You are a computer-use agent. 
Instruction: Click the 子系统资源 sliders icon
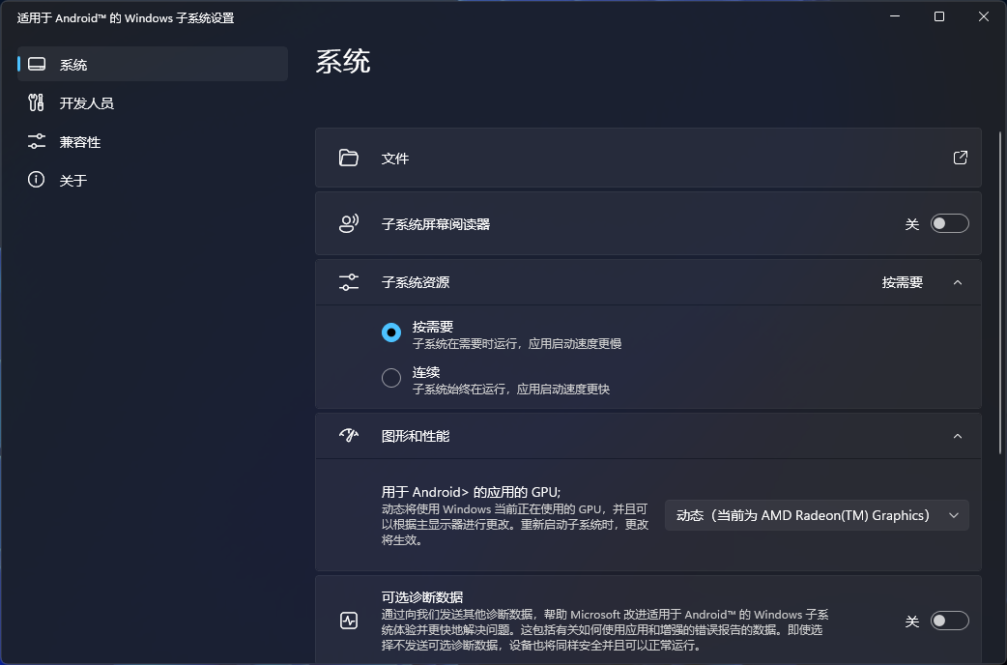pyautogui.click(x=349, y=281)
